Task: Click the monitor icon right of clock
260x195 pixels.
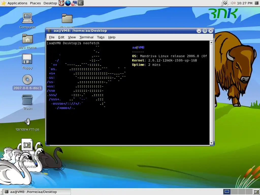Action: 257,3
